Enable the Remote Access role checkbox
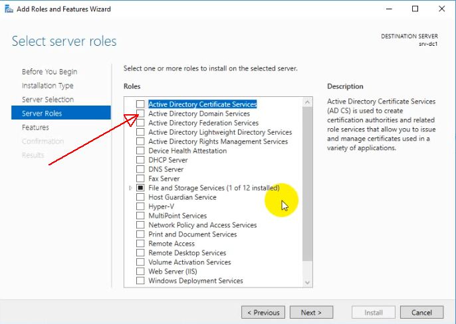The width and height of the screenshot is (456, 324). pyautogui.click(x=140, y=244)
